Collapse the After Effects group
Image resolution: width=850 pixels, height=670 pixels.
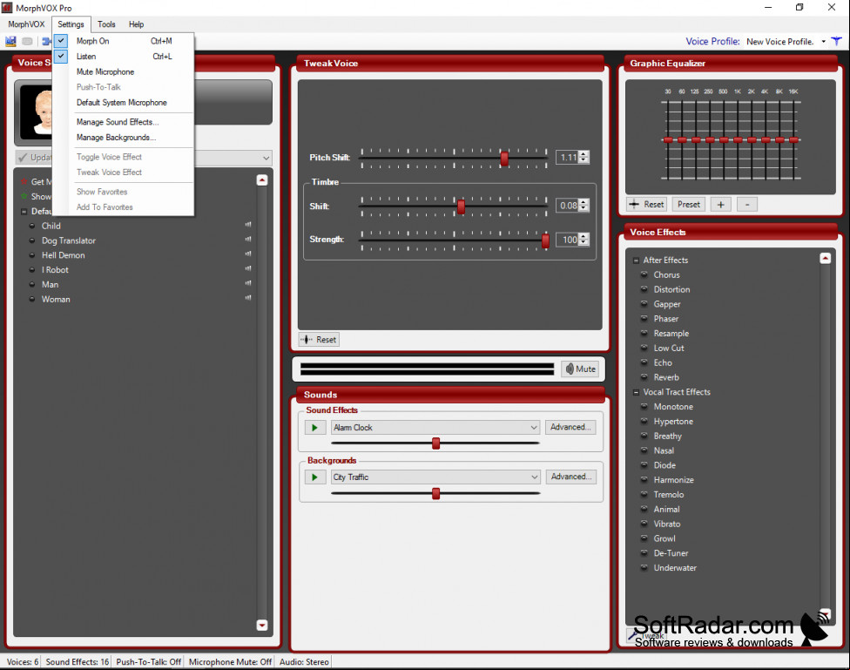(x=636, y=261)
